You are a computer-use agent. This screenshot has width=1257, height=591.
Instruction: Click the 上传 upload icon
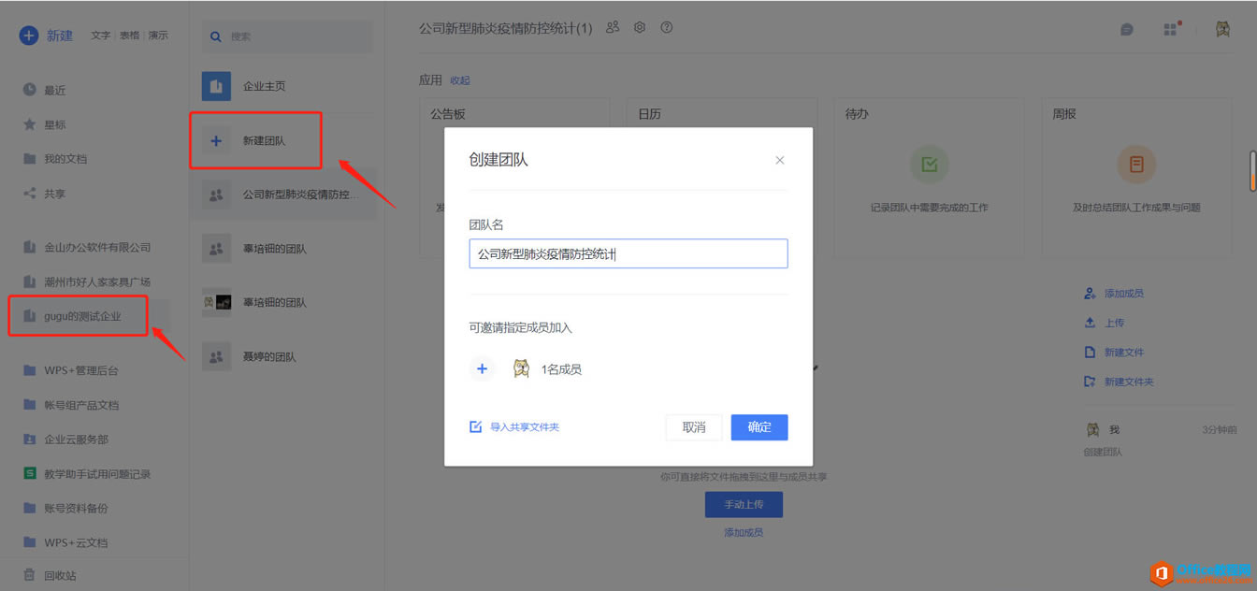tap(1090, 322)
